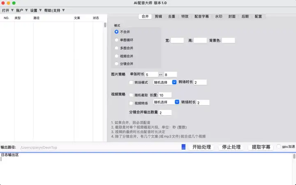This screenshot has height=185, width=296.
Task: Enable the 转场模式 checkbox
Action: tap(131, 82)
